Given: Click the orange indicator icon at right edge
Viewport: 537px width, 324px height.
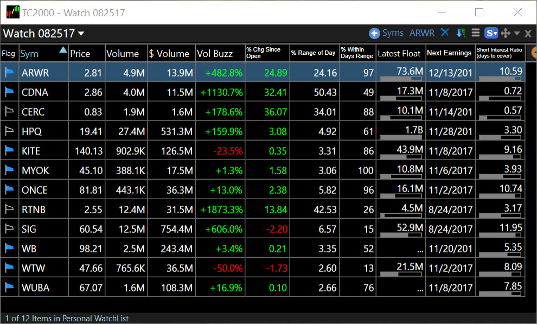Looking at the screenshot, I should click(x=534, y=53).
